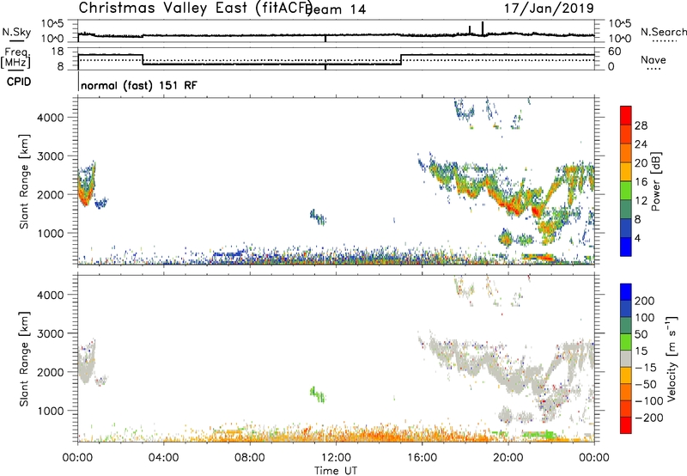Click the '-15' velocity colorbar label
The image size is (687, 476).
[x=646, y=367]
